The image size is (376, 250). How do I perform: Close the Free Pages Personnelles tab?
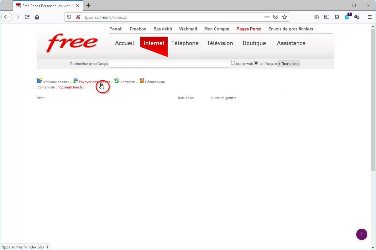[78, 6]
